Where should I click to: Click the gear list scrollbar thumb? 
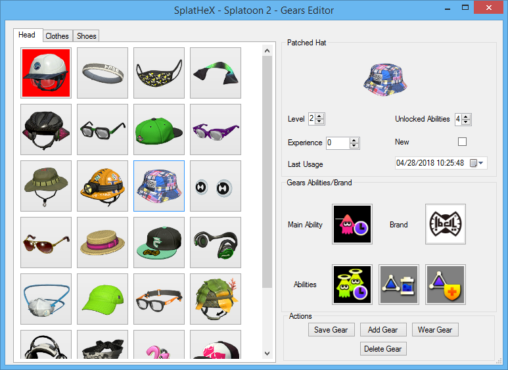click(x=267, y=172)
